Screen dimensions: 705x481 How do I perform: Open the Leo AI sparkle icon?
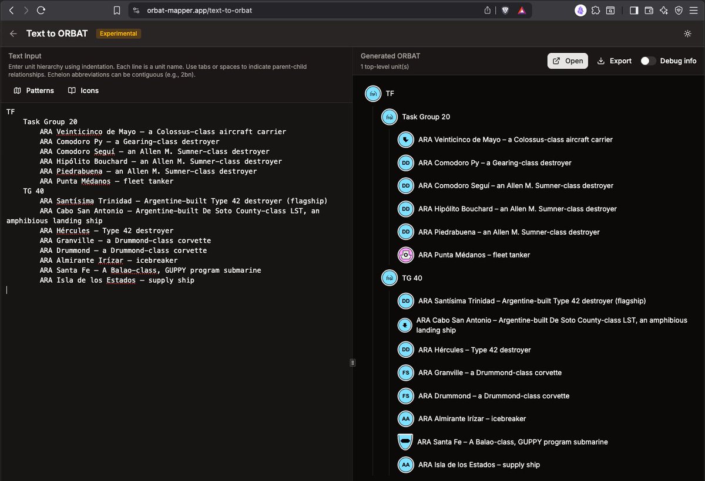(x=664, y=10)
